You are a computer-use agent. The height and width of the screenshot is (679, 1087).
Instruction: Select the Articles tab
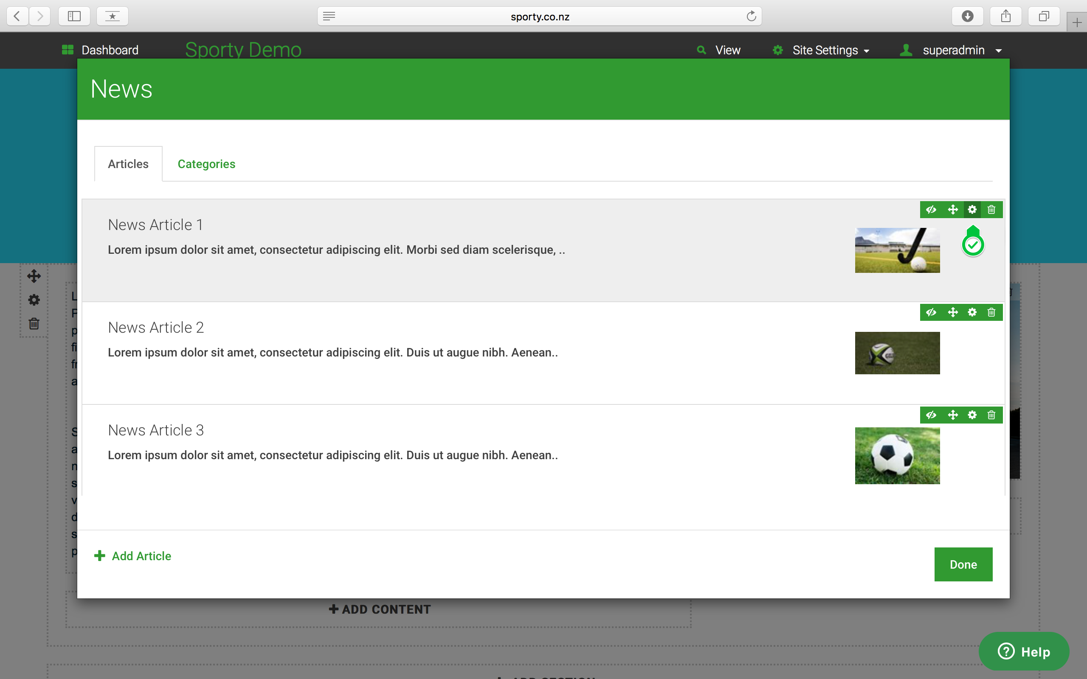coord(128,163)
